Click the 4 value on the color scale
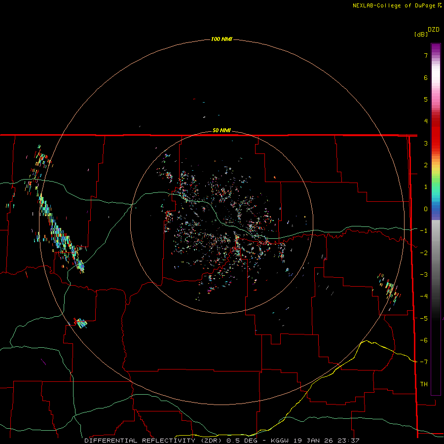Screen dimensions: 444x444 (x=426, y=121)
